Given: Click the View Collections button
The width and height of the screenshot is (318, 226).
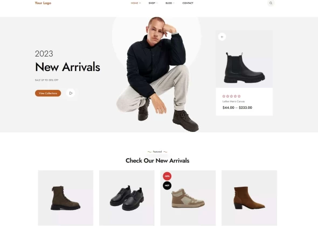Looking at the screenshot, I should [48, 93].
